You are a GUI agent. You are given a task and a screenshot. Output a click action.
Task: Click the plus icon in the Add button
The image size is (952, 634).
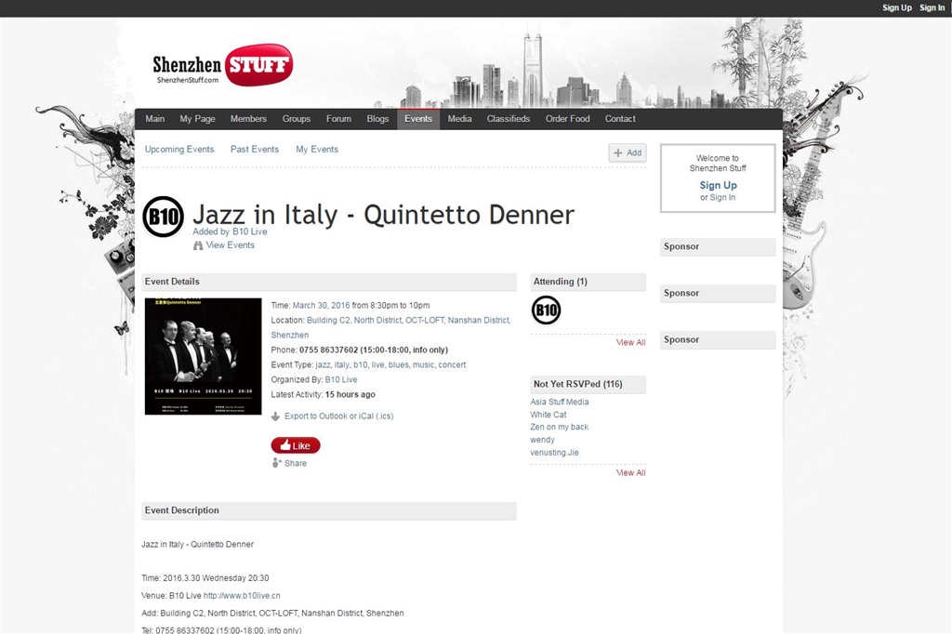(x=618, y=153)
